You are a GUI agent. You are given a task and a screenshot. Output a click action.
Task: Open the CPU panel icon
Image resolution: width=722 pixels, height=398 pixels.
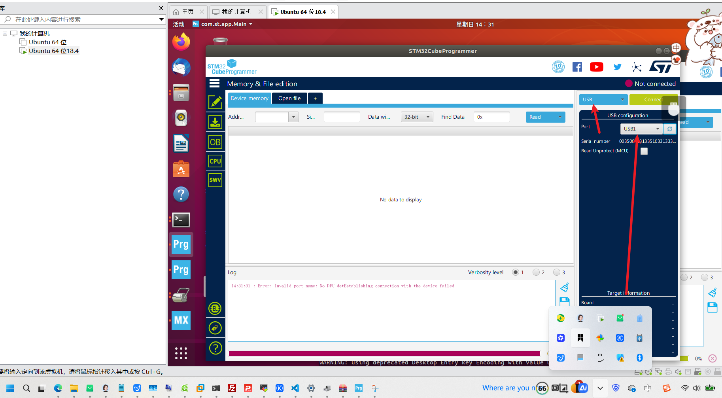tap(215, 161)
